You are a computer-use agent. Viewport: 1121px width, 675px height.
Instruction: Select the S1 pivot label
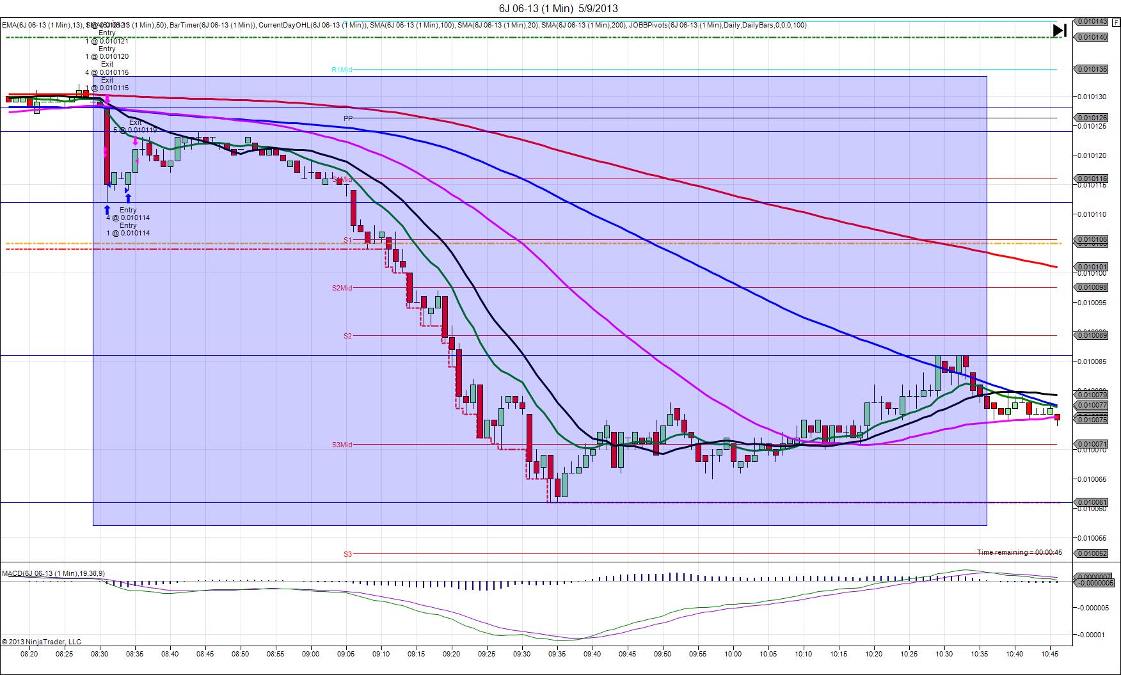(x=347, y=240)
